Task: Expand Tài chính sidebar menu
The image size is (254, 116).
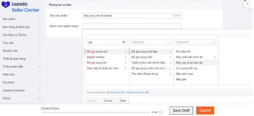Action: click(21, 82)
